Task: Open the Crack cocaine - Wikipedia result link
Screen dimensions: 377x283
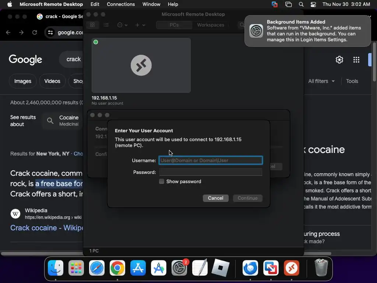Action: (47, 228)
